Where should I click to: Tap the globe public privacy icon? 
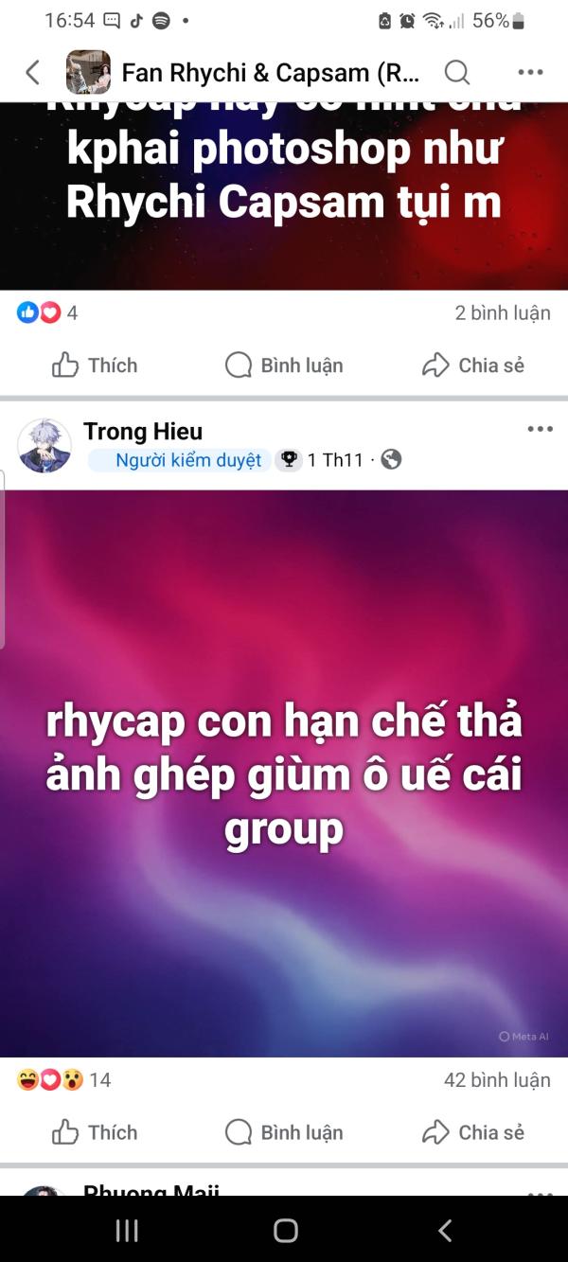pyautogui.click(x=391, y=460)
